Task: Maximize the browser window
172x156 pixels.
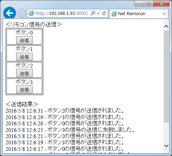Action: click(x=149, y=4)
